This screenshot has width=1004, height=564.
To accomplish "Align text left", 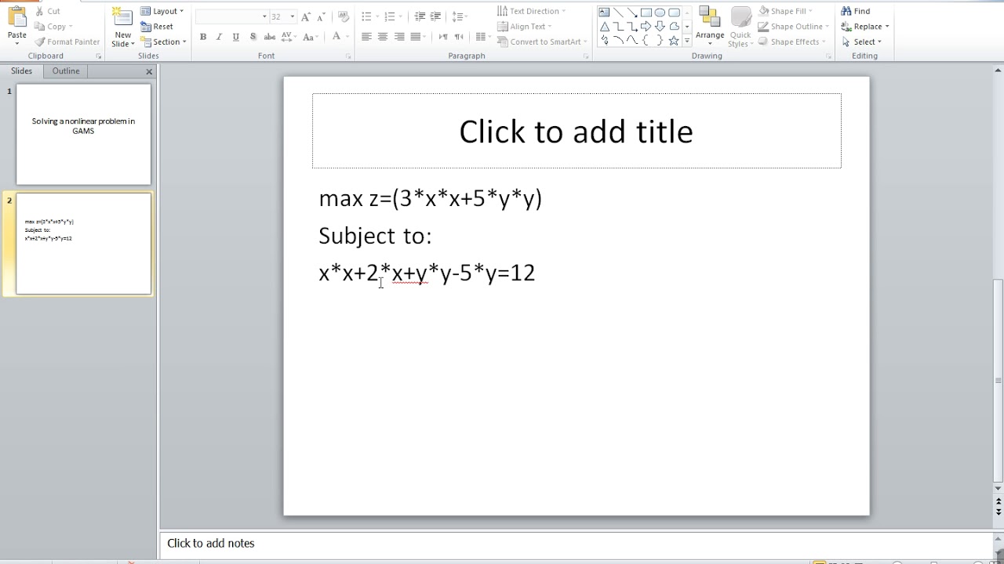I will 366,37.
